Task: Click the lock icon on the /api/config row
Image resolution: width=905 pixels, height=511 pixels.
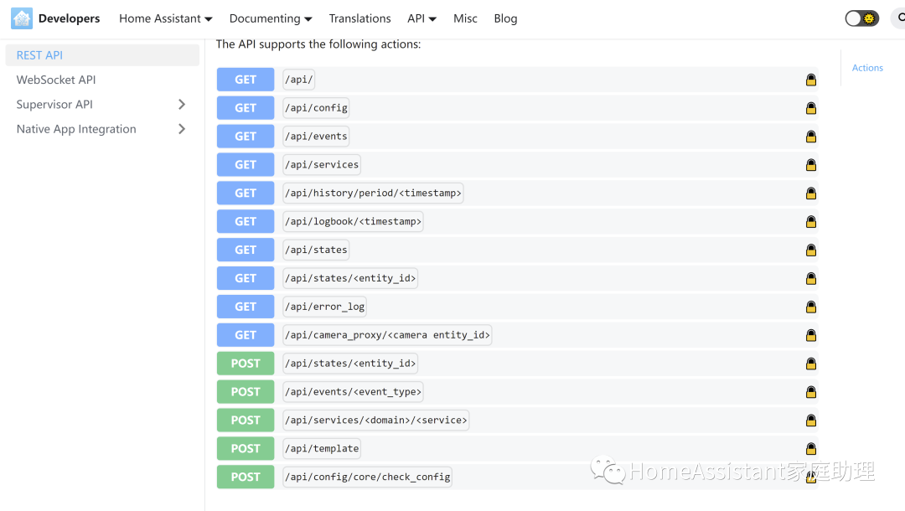Action: point(811,108)
